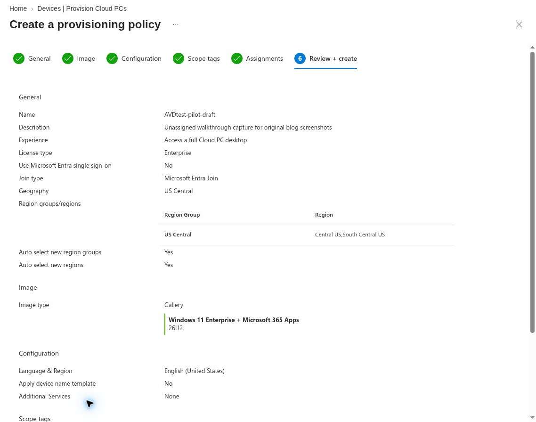Image resolution: width=536 pixels, height=422 pixels.
Task: Click the US Central region group cell
Action: pos(178,235)
